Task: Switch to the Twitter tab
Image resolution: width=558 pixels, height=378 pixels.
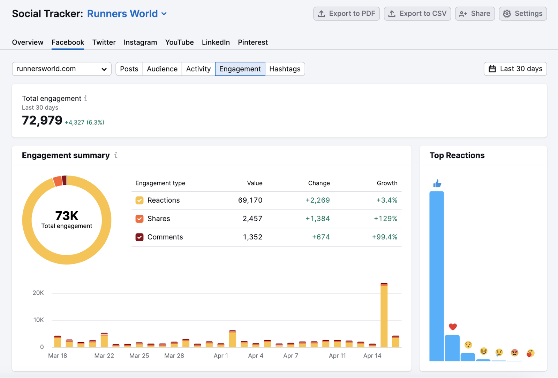Action: tap(104, 42)
